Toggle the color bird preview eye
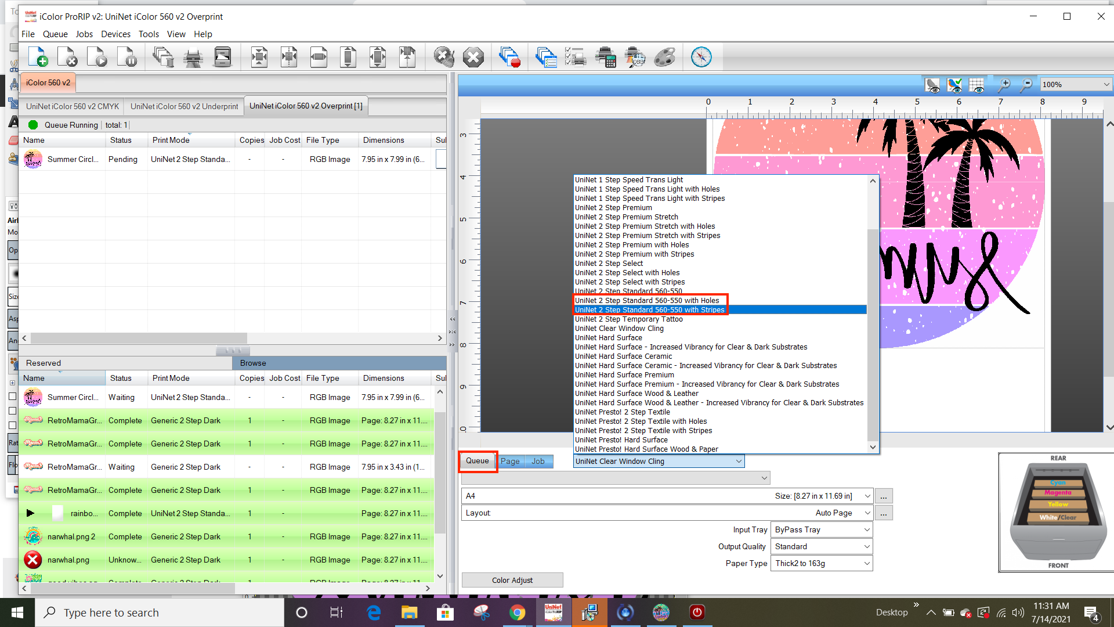 (x=954, y=85)
